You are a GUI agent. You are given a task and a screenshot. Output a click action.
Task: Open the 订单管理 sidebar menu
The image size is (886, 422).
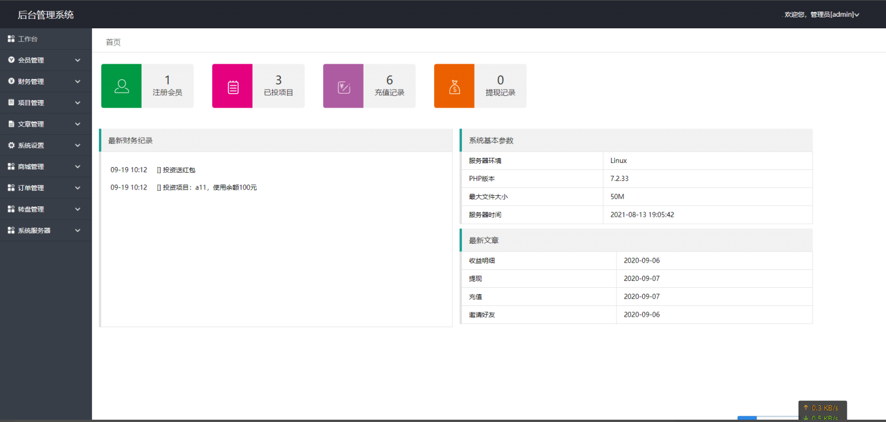coord(31,188)
